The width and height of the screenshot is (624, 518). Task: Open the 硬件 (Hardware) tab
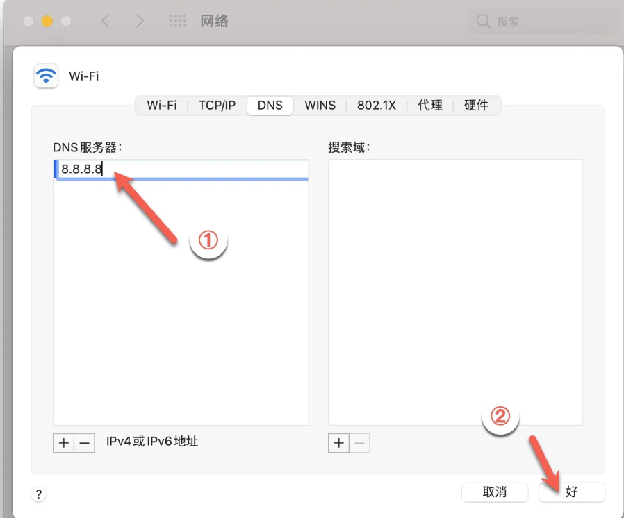[476, 106]
